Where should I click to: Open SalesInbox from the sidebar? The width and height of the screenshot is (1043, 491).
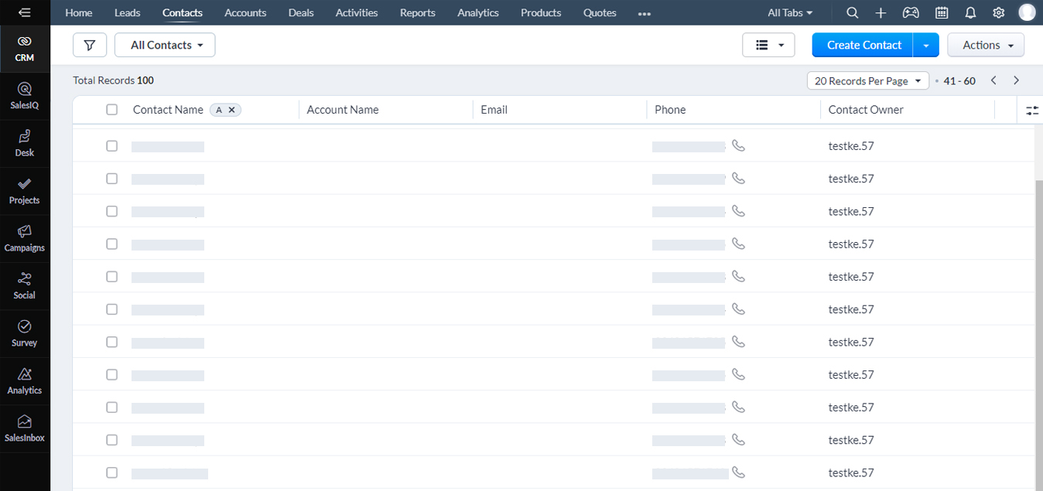(x=25, y=428)
